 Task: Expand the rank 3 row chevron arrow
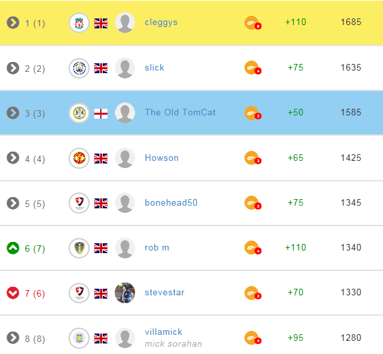13,113
